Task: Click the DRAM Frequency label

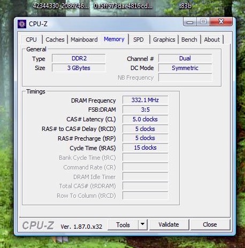Action: (x=94, y=100)
